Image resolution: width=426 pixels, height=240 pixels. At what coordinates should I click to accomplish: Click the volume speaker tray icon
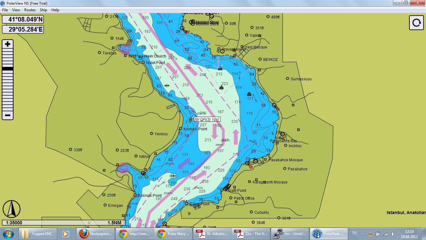393,234
